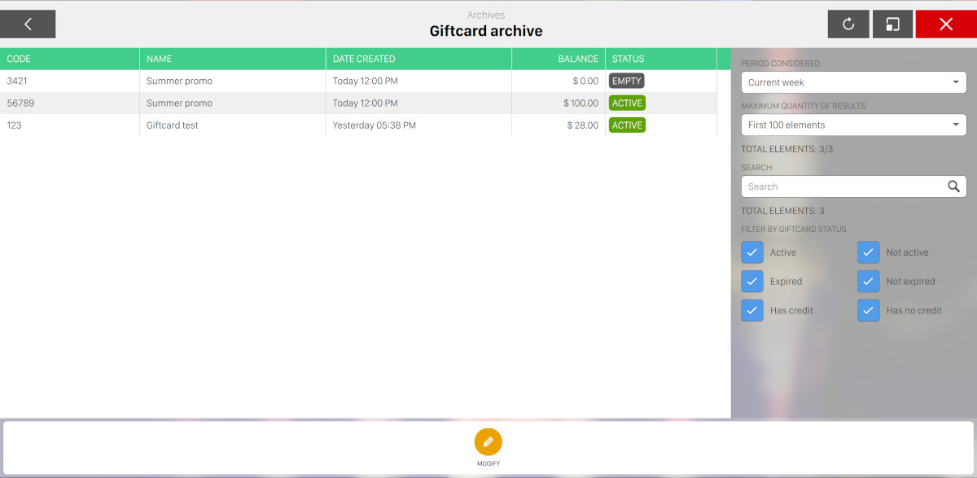Click into the Search text field
977x478 pixels.
[x=839, y=186]
